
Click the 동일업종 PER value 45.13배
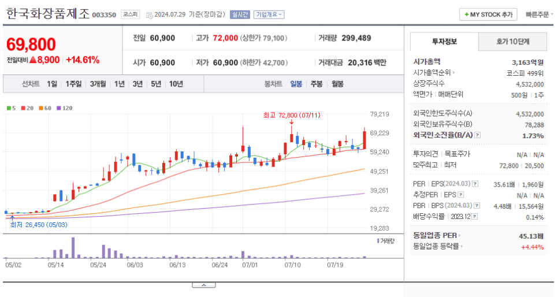coord(531,236)
